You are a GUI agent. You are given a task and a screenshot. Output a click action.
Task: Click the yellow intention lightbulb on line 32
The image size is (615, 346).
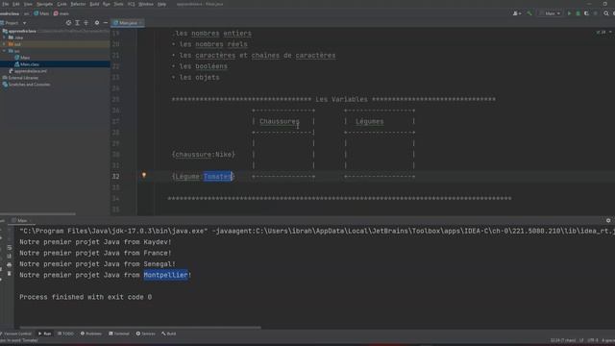tap(144, 175)
